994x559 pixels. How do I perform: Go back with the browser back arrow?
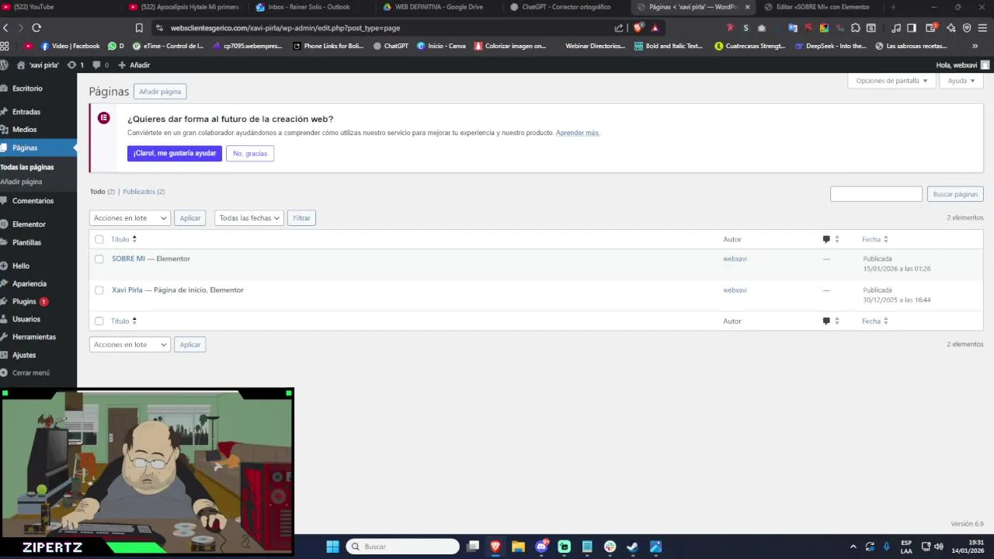pyautogui.click(x=5, y=28)
